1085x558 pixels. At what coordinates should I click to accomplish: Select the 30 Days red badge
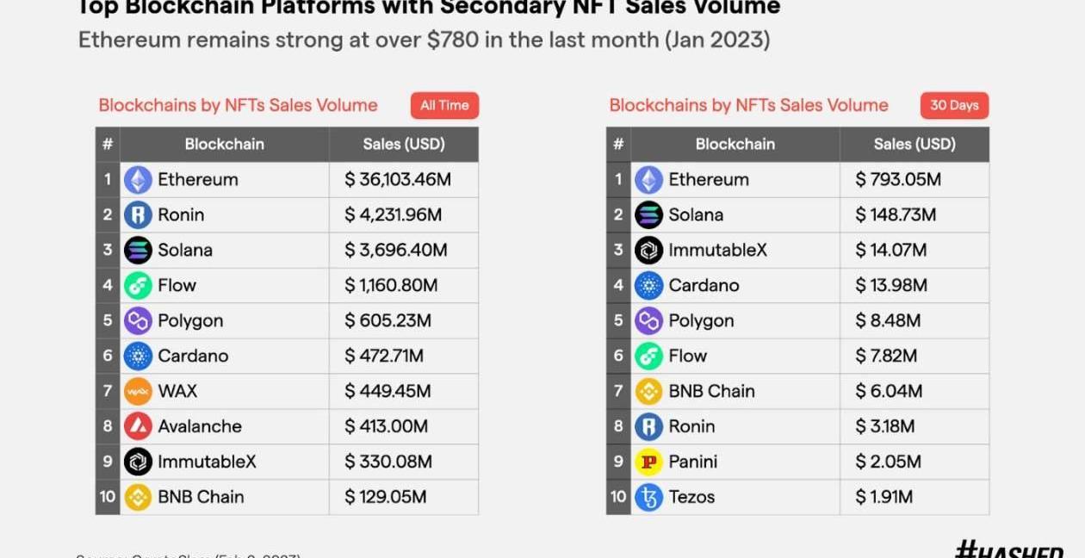click(954, 106)
